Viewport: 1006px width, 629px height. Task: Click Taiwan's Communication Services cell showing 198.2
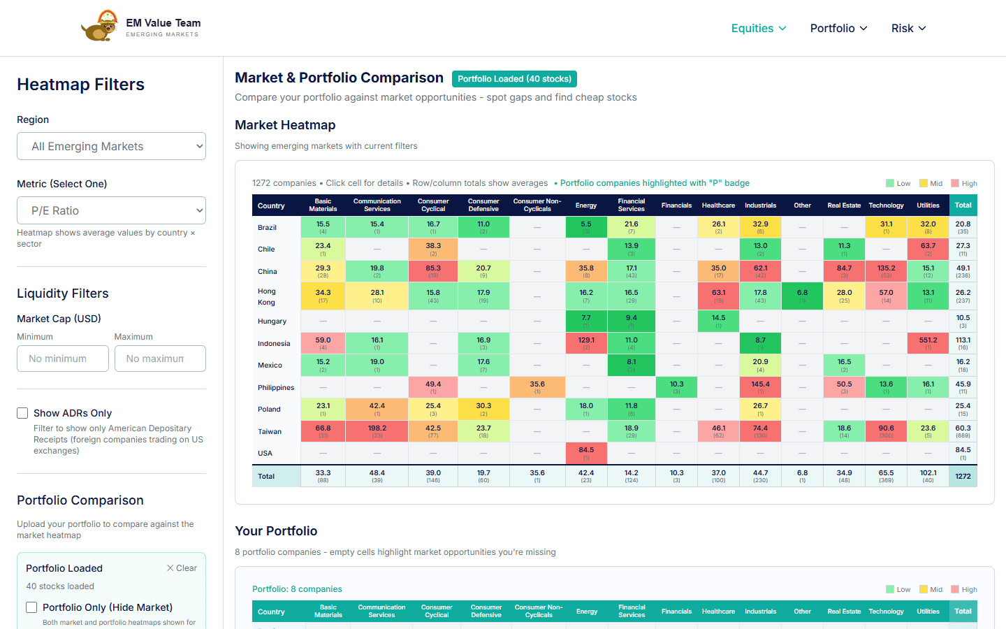(377, 431)
